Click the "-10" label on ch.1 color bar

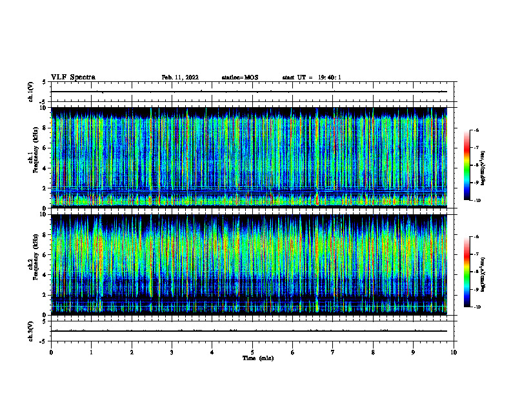click(x=477, y=201)
